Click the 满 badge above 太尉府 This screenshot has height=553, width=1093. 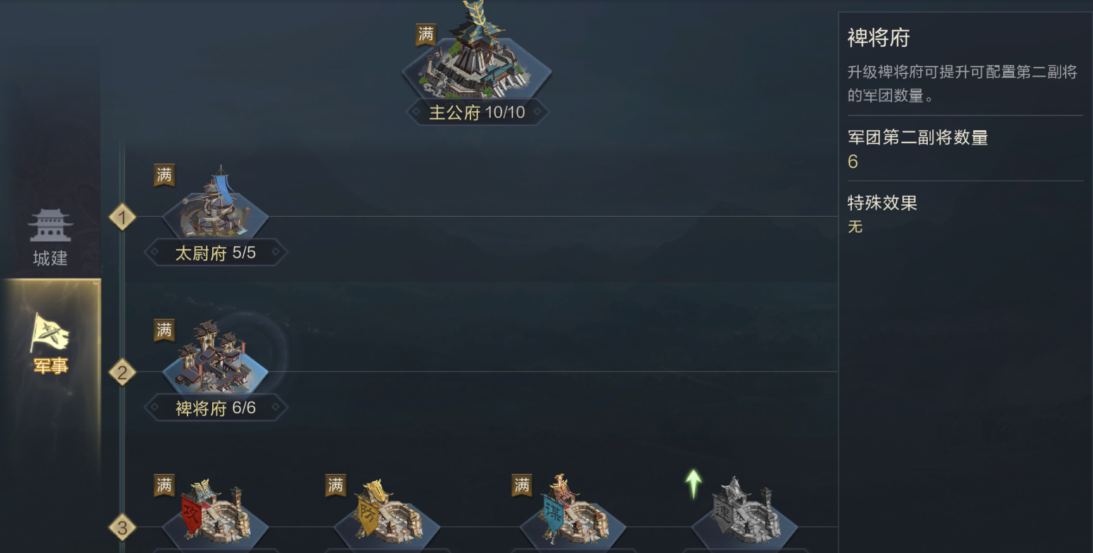pos(164,175)
